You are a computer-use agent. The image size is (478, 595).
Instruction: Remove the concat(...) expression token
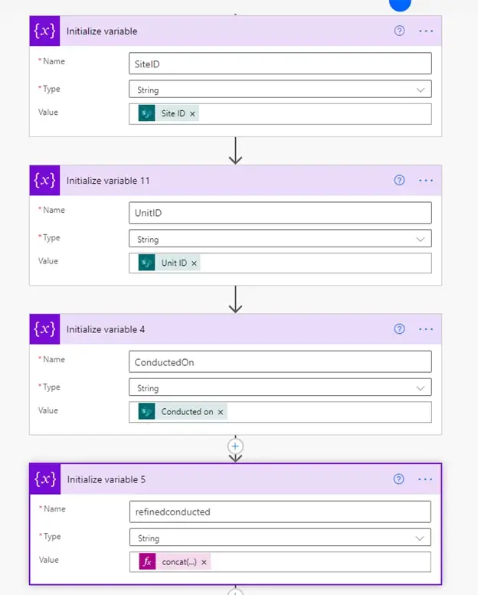(x=204, y=562)
